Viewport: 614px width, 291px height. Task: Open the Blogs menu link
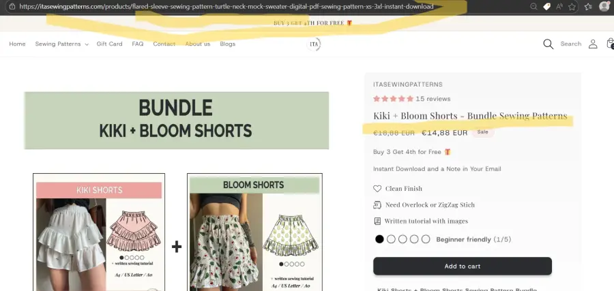[x=227, y=44]
